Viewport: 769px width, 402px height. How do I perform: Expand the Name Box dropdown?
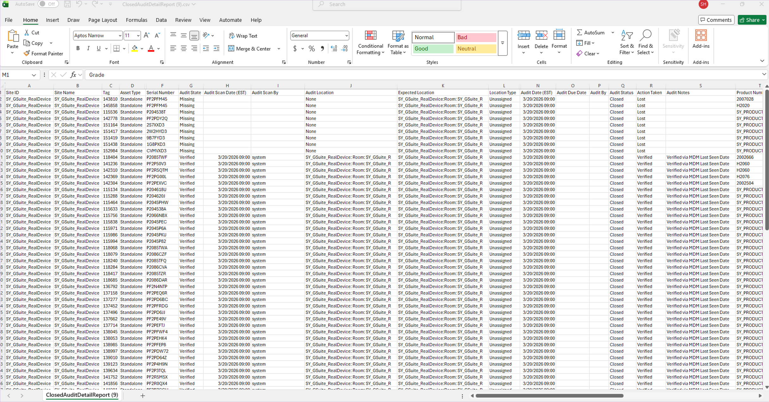click(x=34, y=75)
